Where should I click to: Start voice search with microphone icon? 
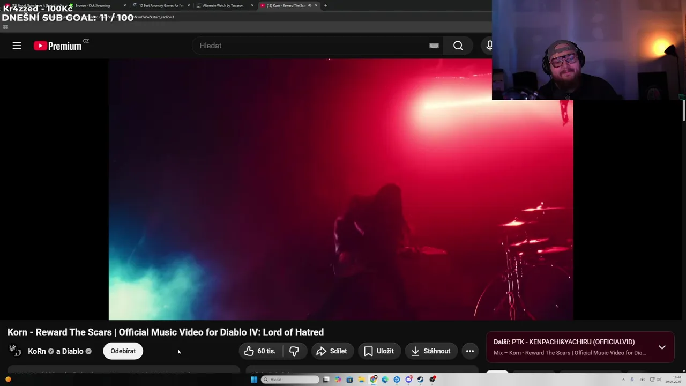tap(489, 46)
